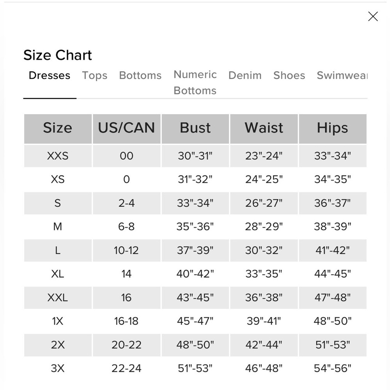Image resolution: width=390 pixels, height=390 pixels.
Task: Switch to the Swimwear tab
Action: pyautogui.click(x=342, y=75)
